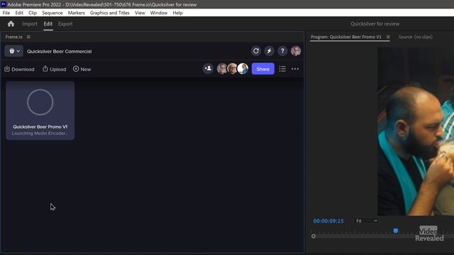Select the Frame.io panel tab
This screenshot has width=454, height=255.
point(14,37)
